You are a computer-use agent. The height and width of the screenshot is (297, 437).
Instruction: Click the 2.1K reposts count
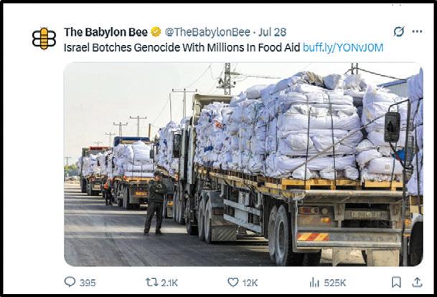coord(169,283)
